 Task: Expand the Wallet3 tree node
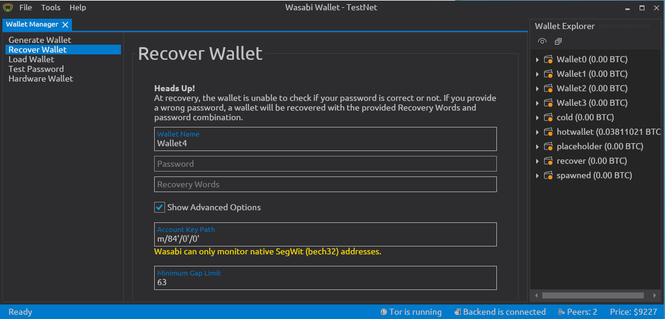click(x=537, y=103)
